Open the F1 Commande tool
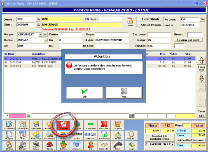208x152 pixels. pos(9,125)
